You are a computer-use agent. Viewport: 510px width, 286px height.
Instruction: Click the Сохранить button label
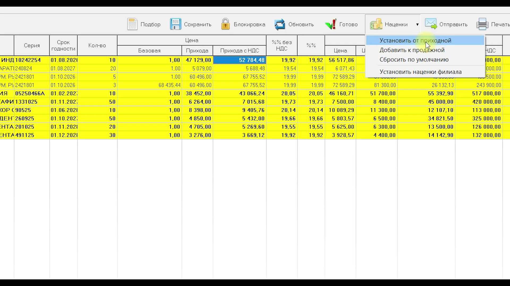tap(198, 24)
